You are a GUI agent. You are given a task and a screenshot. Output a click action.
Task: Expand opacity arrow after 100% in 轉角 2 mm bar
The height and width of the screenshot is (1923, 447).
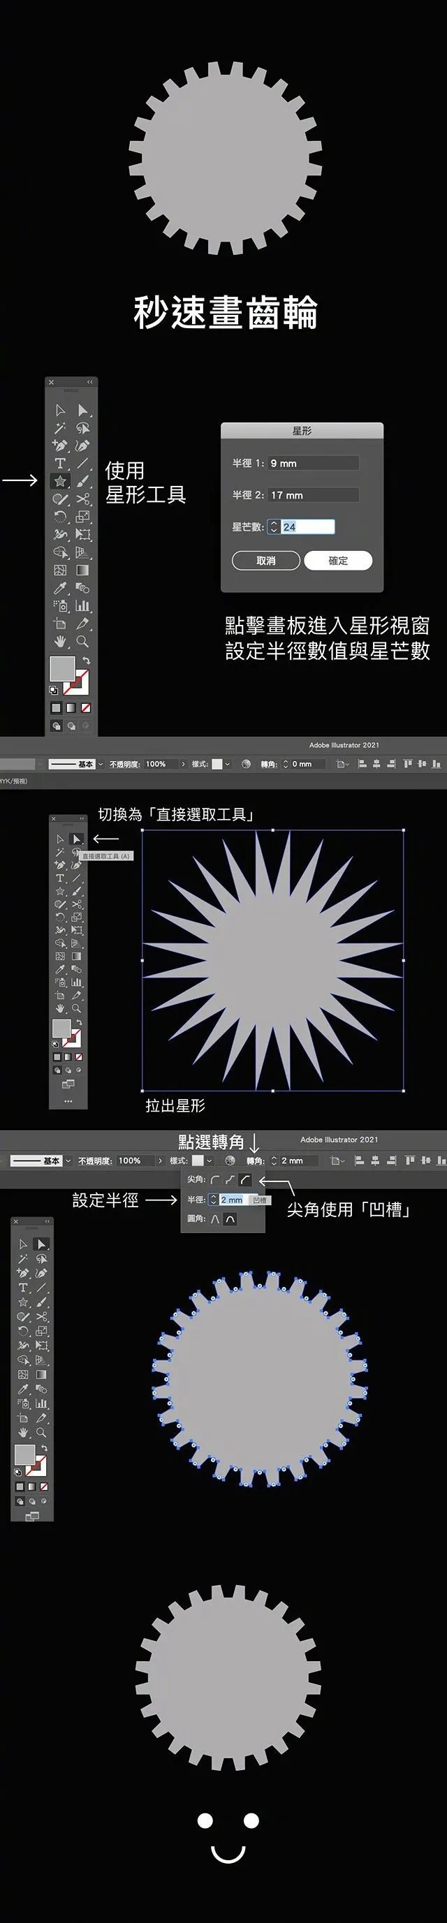click(160, 1161)
